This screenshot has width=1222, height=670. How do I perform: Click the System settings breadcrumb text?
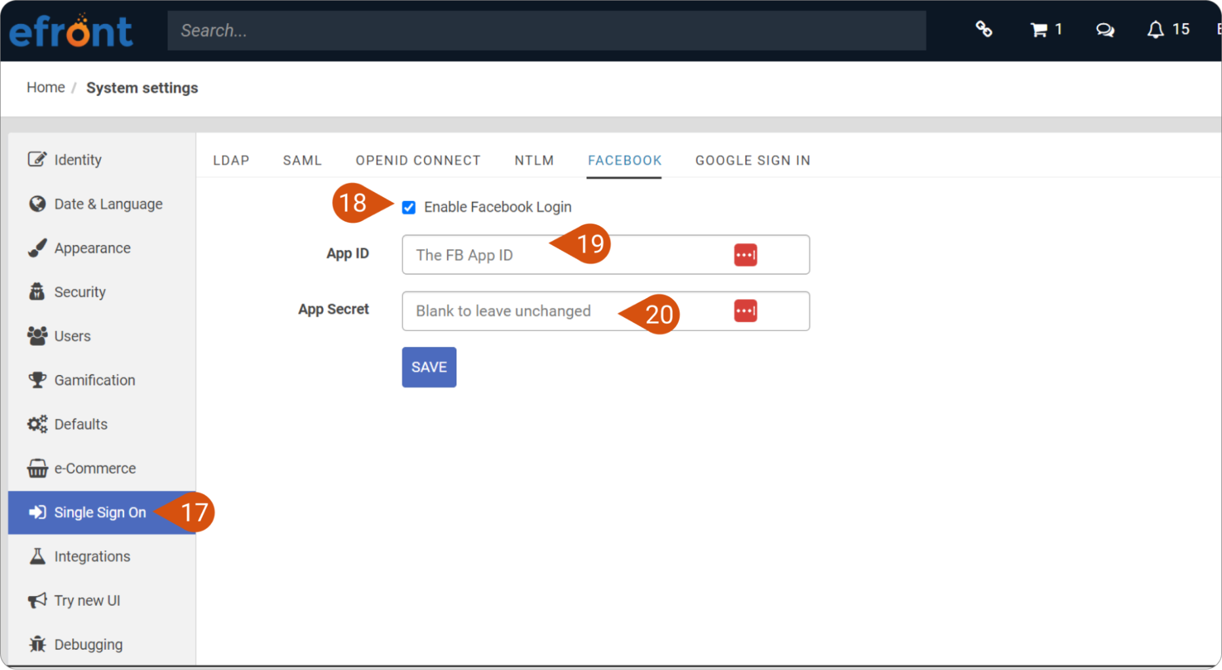tap(142, 88)
